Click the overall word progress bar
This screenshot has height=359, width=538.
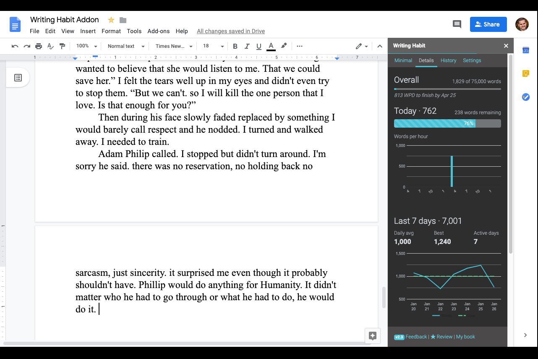coord(447,89)
